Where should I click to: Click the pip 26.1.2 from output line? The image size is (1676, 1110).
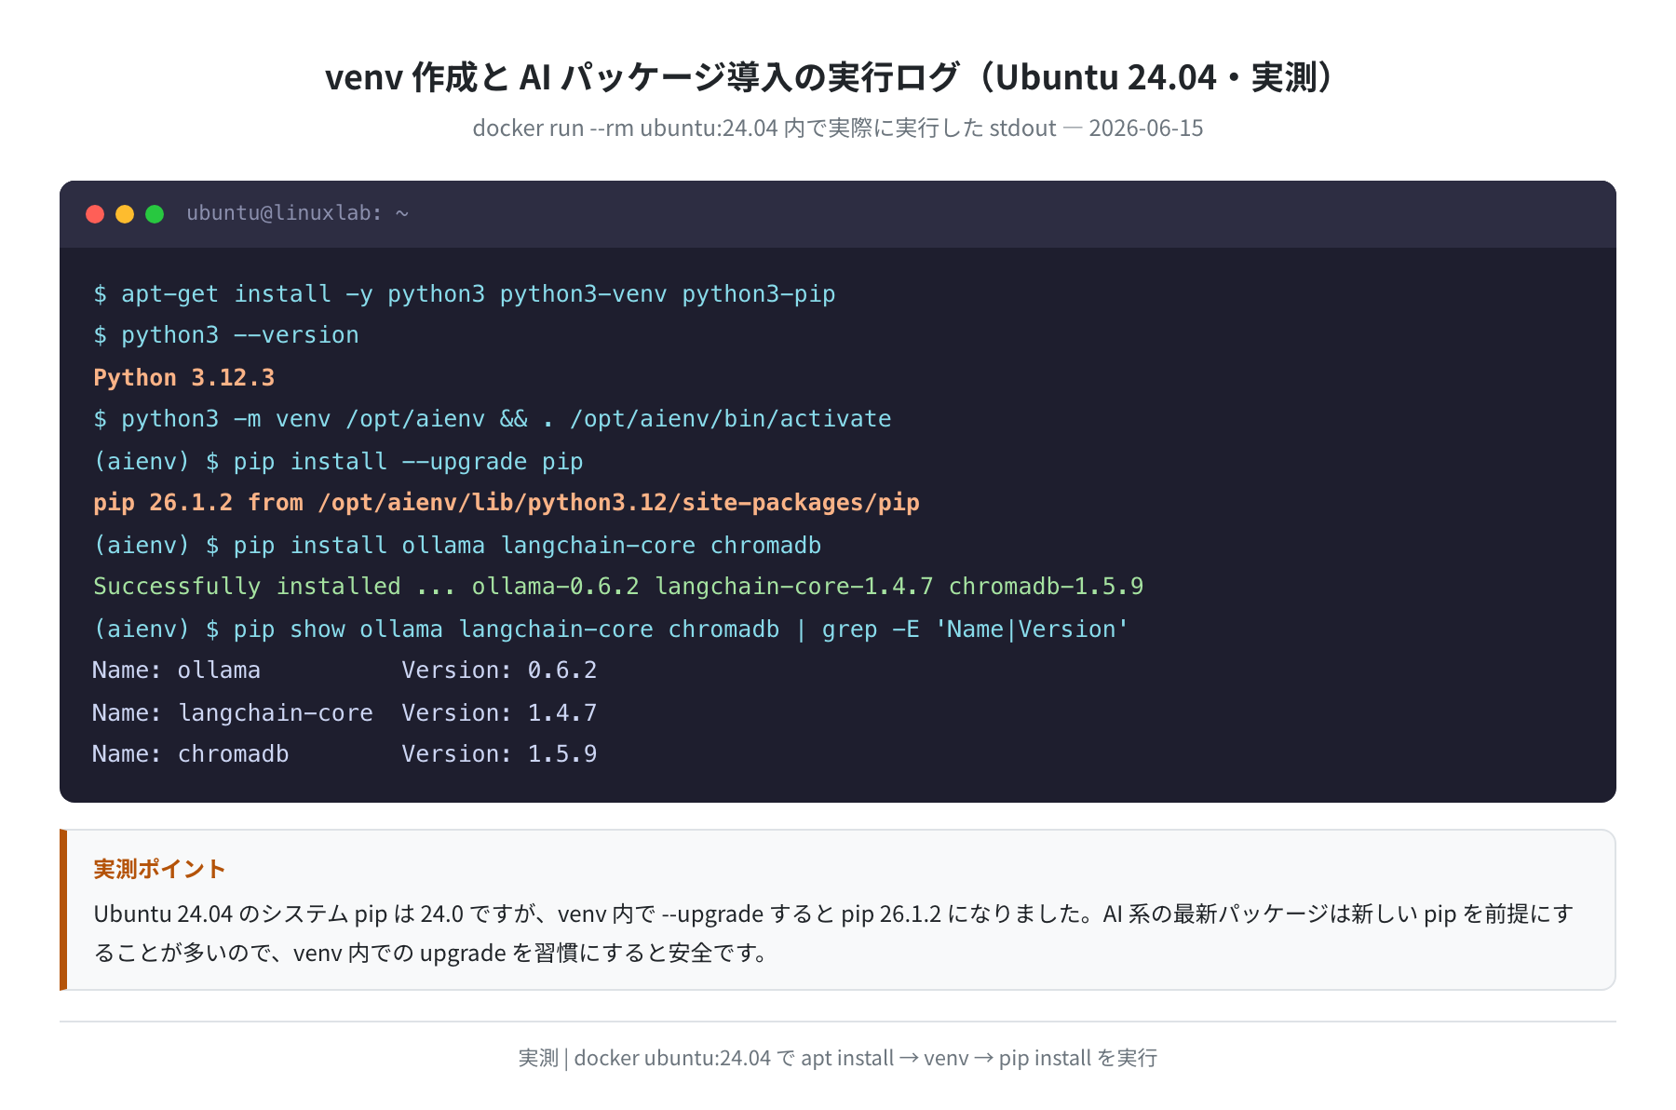[x=507, y=503]
